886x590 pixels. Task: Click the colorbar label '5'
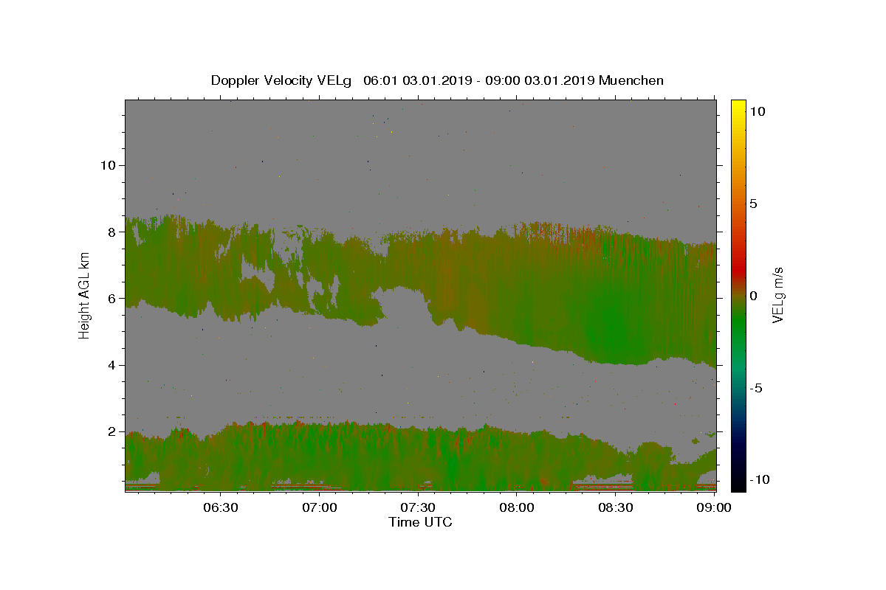click(753, 204)
